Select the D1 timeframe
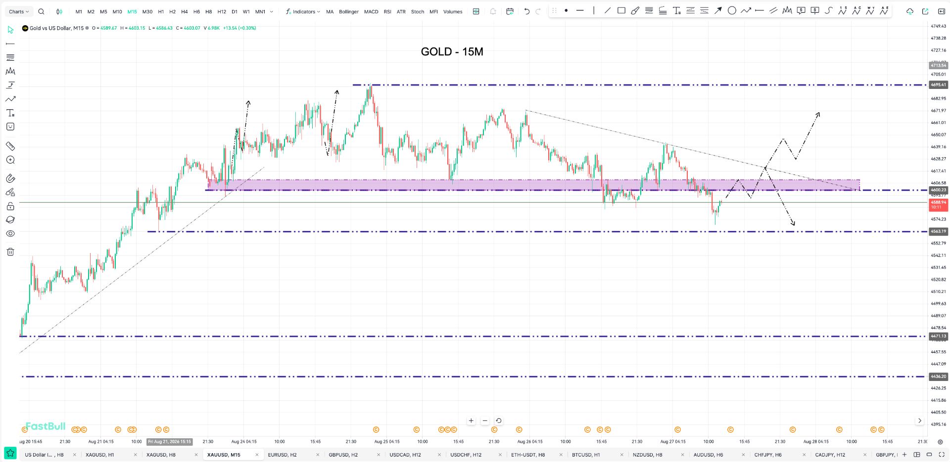The height and width of the screenshot is (462, 950). [235, 11]
